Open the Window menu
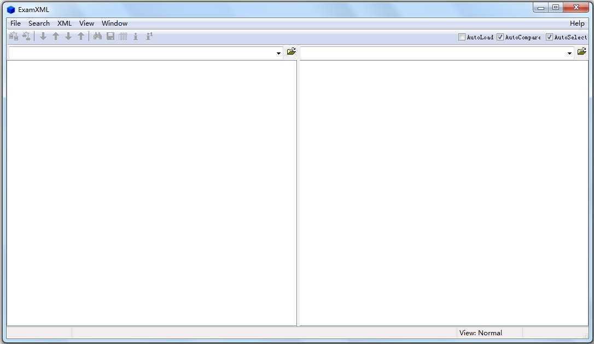This screenshot has height=344, width=594. click(x=114, y=23)
